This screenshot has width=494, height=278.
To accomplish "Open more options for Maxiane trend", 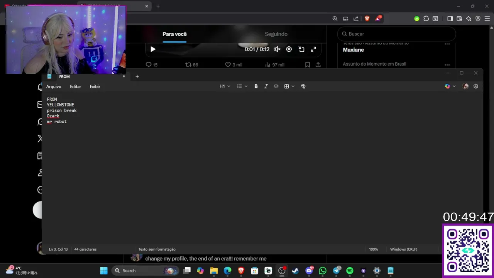I will [x=447, y=44].
